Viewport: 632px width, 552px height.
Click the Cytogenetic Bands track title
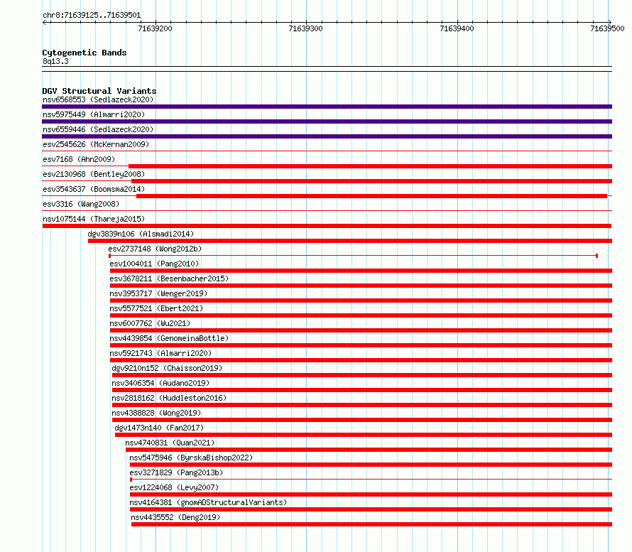point(85,53)
